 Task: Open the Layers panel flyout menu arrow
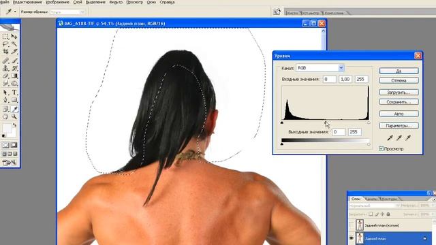434,199
